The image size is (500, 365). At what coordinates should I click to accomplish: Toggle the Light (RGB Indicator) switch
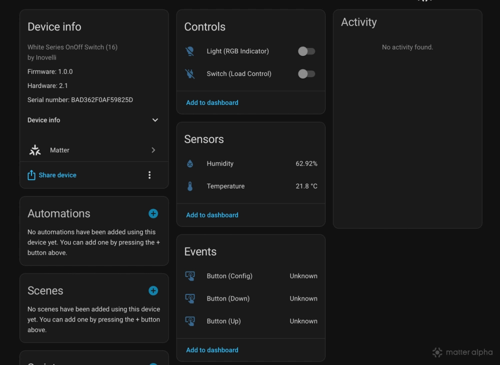(306, 51)
